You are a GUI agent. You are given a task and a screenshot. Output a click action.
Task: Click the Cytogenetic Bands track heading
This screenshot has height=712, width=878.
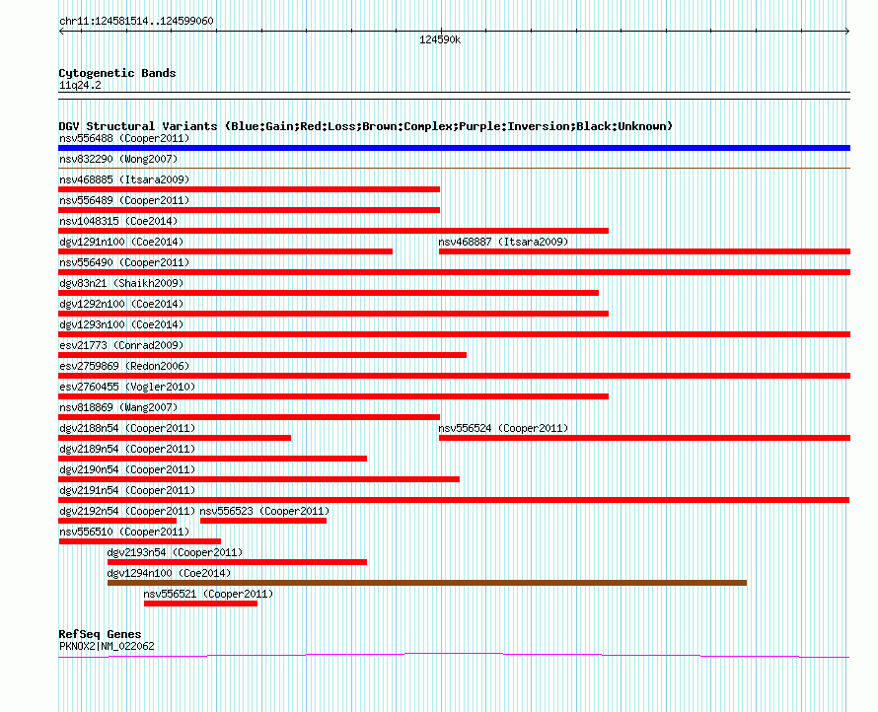pos(117,73)
